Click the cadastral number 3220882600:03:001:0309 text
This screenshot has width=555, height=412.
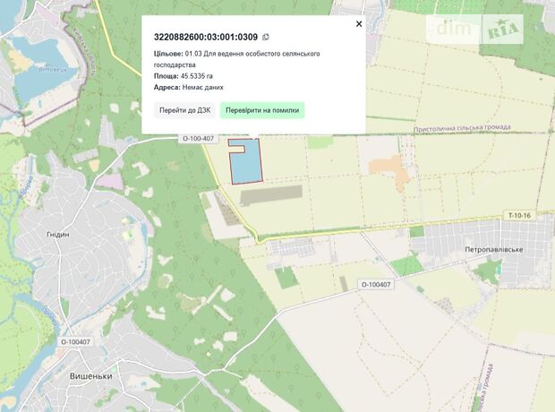pos(206,37)
